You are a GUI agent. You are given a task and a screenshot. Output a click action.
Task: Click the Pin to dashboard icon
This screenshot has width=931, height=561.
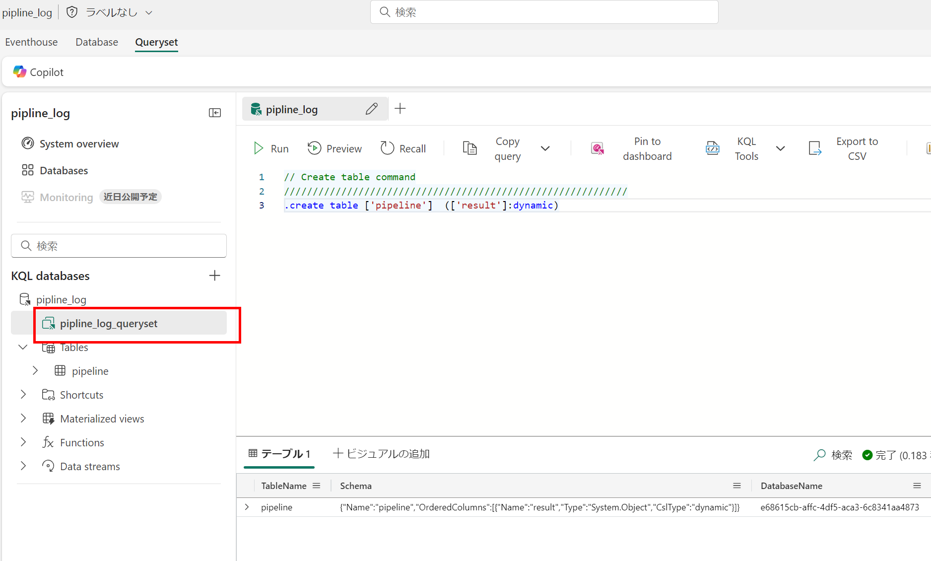(598, 148)
